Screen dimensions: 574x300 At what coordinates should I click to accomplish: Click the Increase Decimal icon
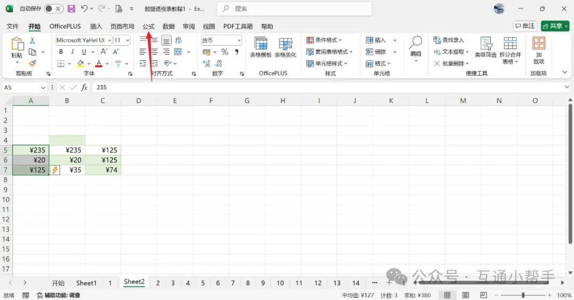(x=206, y=63)
